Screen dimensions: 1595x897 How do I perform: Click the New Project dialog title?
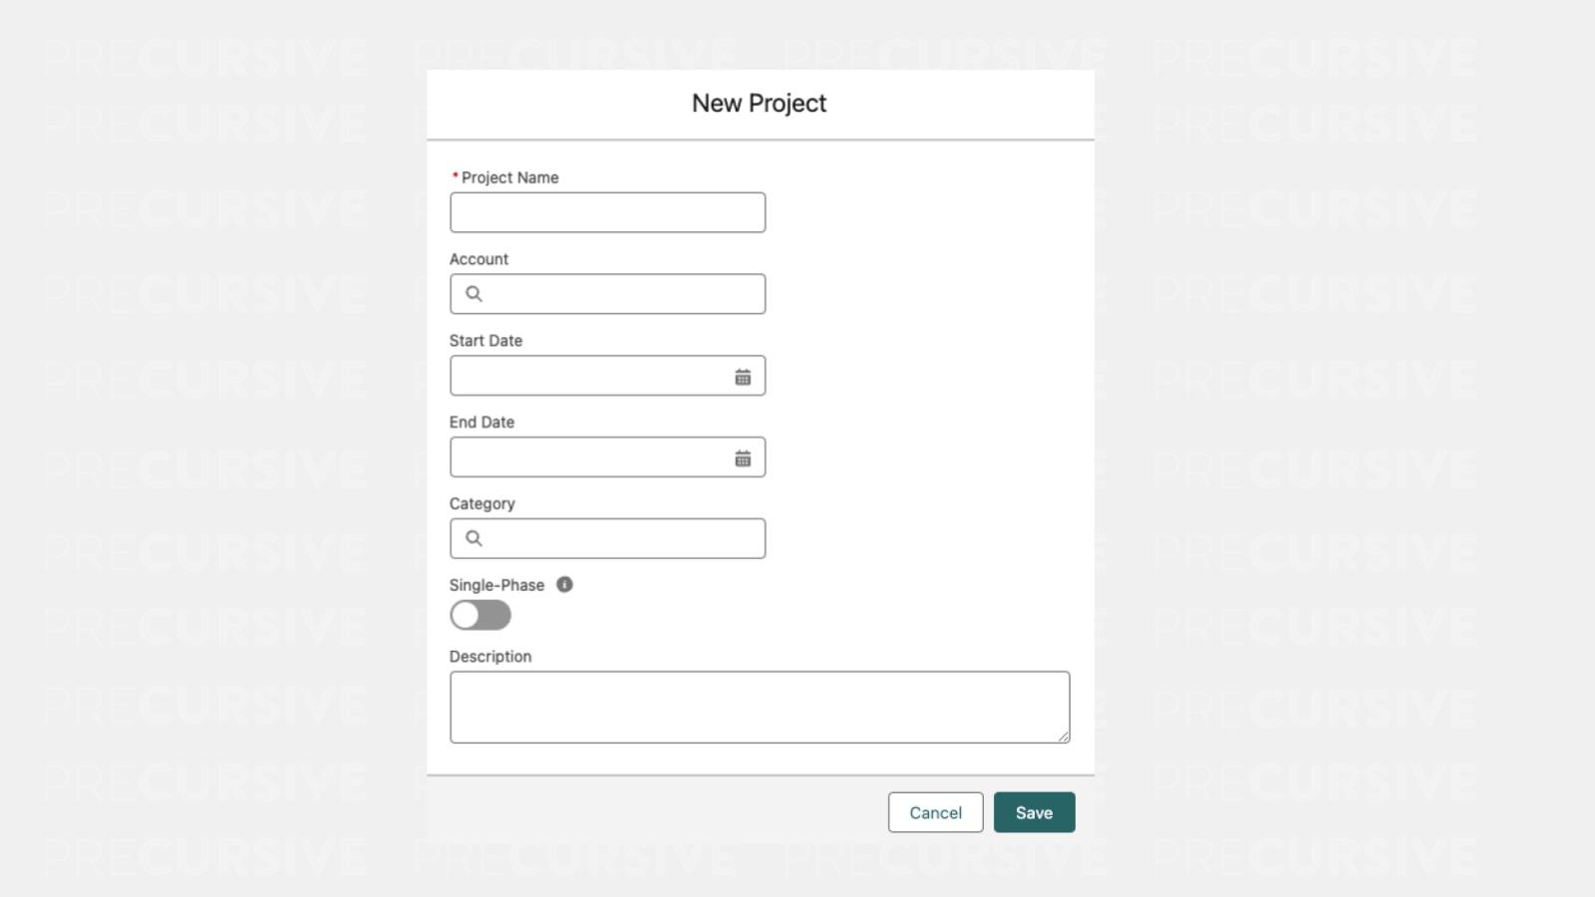point(760,104)
